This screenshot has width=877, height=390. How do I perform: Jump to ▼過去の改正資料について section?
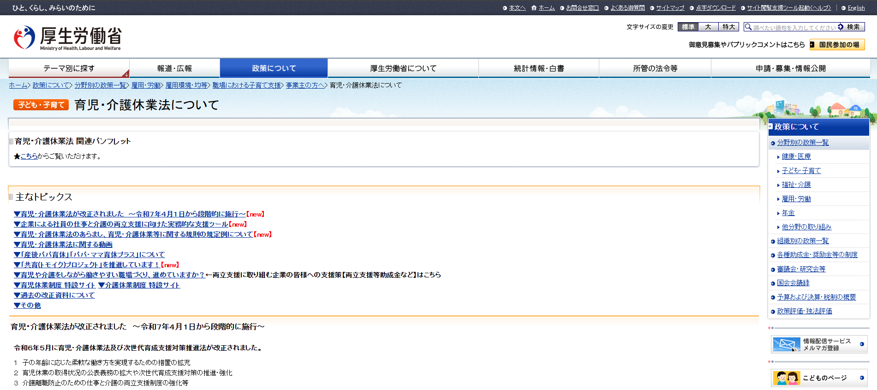54,295
